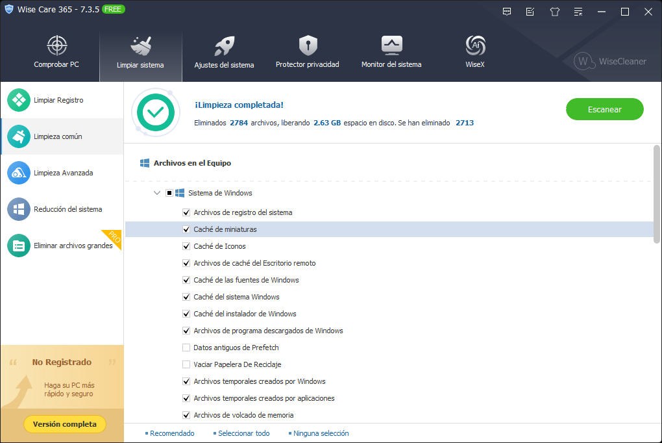Screen dimensions: 662x443
Task: Change the skin with the t-shirt icon
Action: 554,11
